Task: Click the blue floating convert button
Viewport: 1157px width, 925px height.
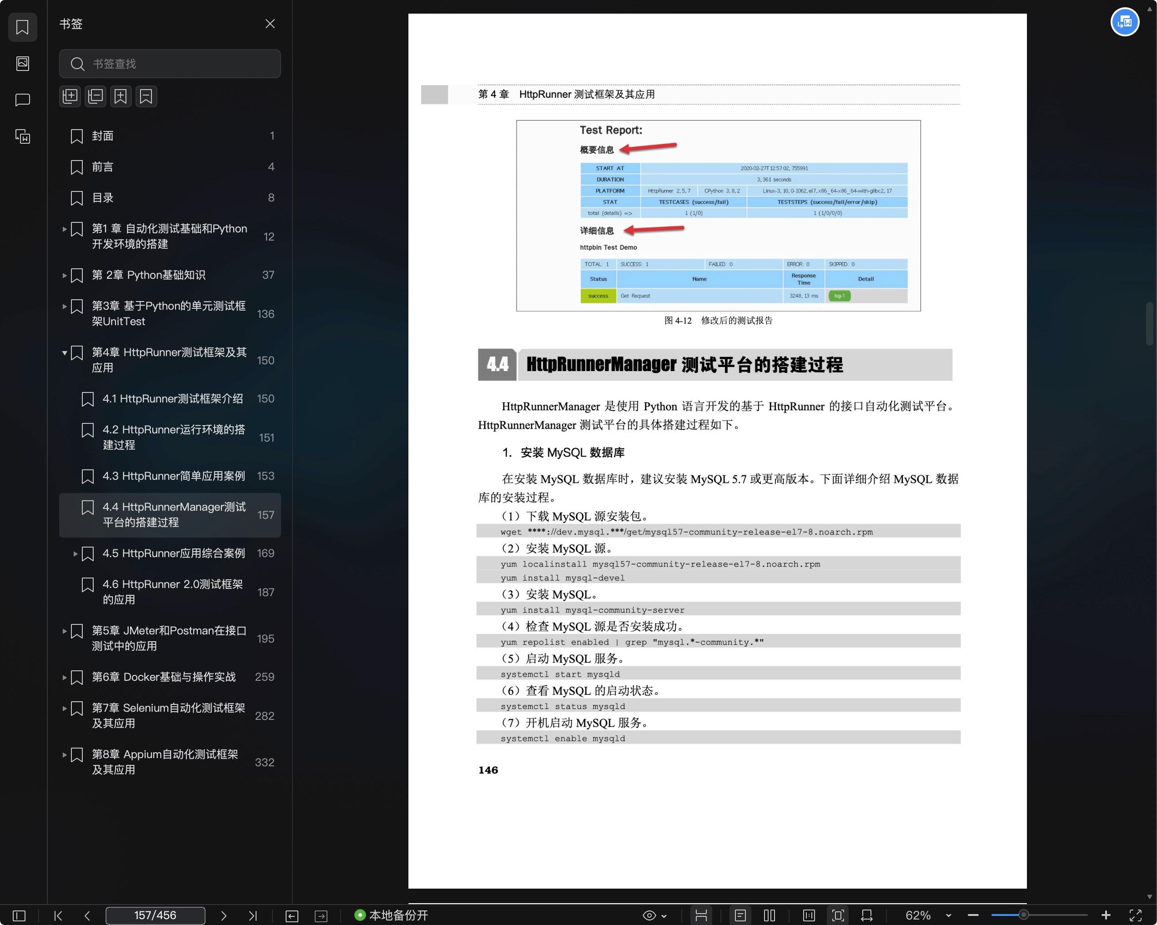Action: 1124,22
